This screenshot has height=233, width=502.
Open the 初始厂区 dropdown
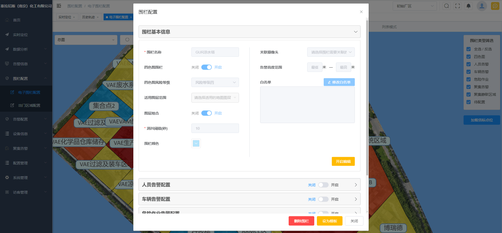pyautogui.click(x=415, y=6)
